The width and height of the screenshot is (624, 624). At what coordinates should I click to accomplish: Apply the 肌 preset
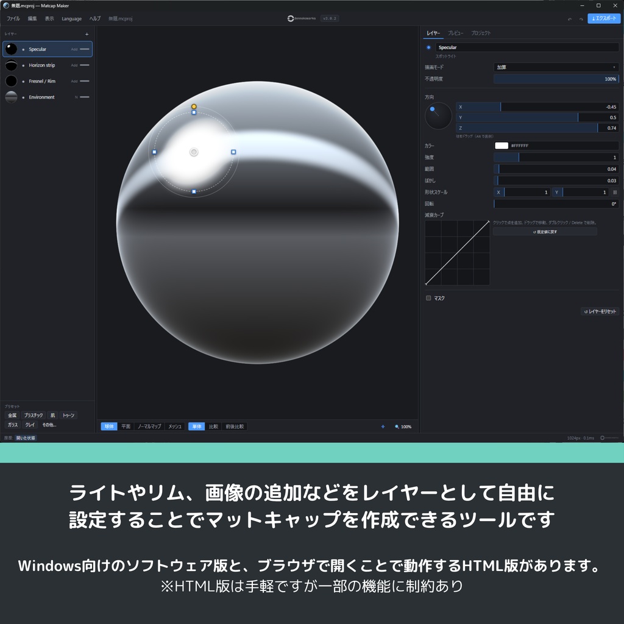click(52, 415)
